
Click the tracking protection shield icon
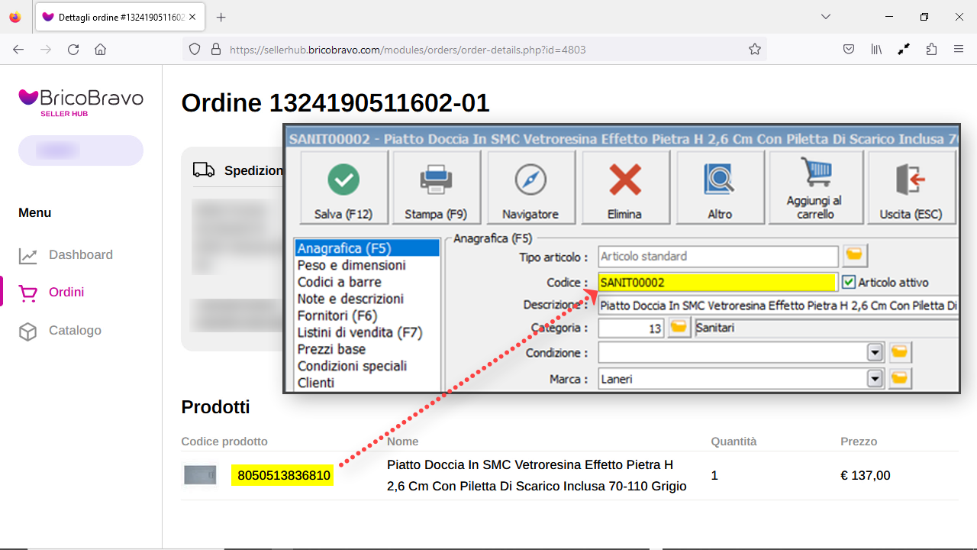pos(195,50)
